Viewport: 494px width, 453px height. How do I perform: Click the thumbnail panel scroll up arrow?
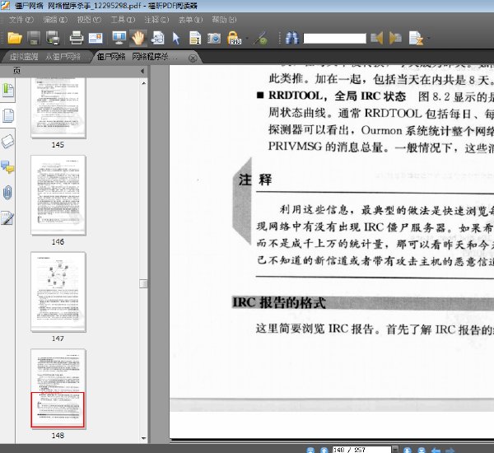tap(143, 83)
